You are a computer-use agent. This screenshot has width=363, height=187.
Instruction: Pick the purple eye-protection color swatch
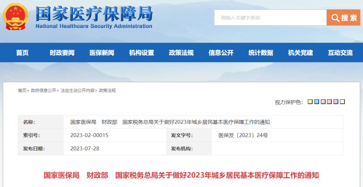click(336, 102)
